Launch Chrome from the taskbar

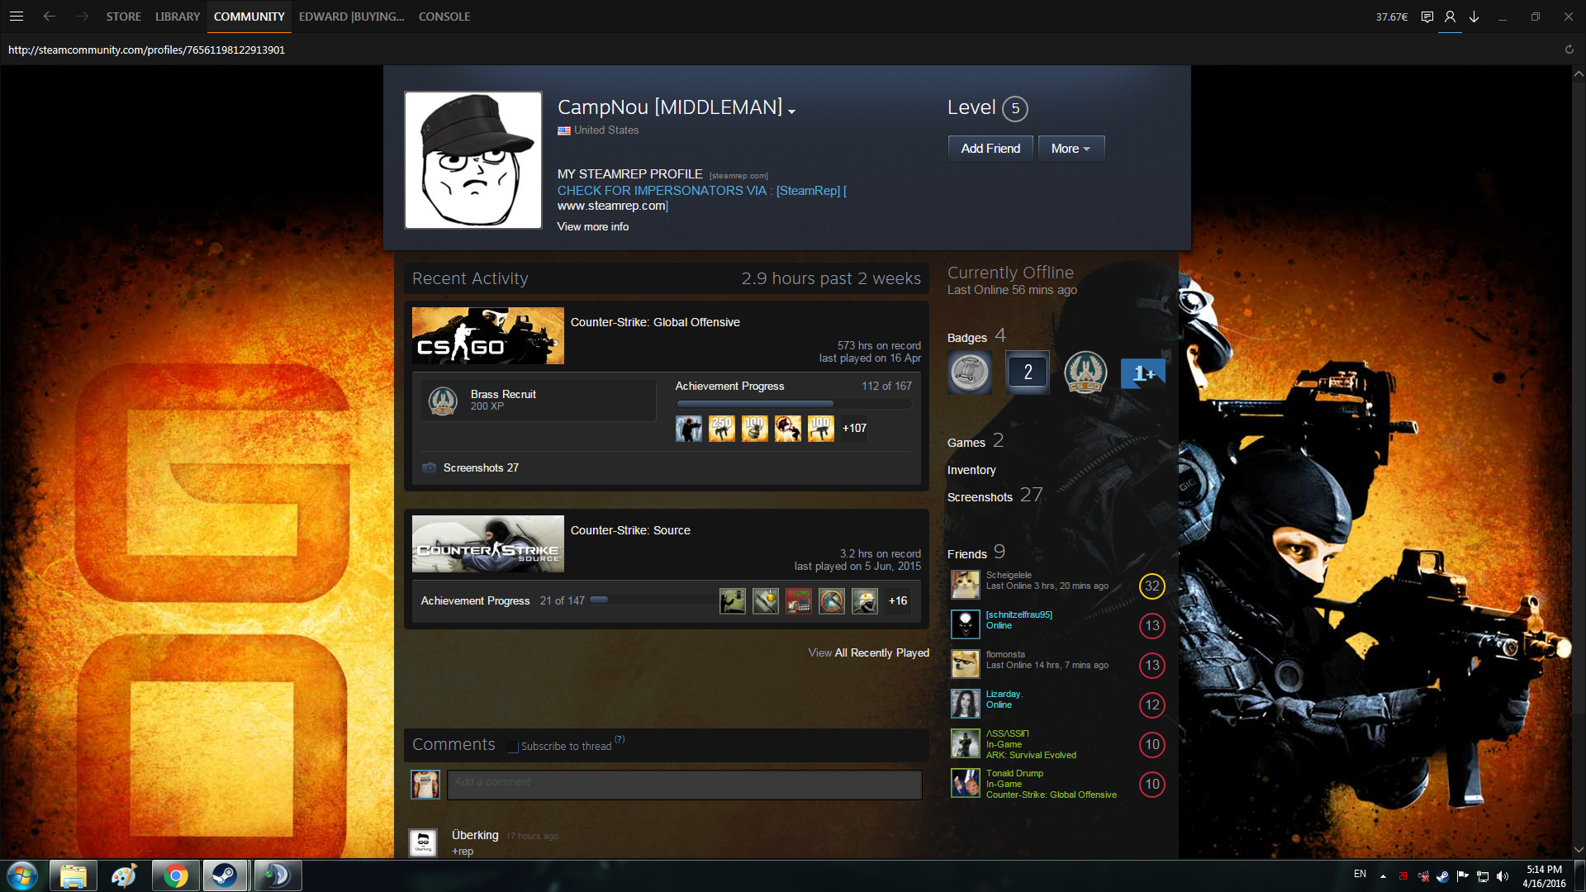175,875
